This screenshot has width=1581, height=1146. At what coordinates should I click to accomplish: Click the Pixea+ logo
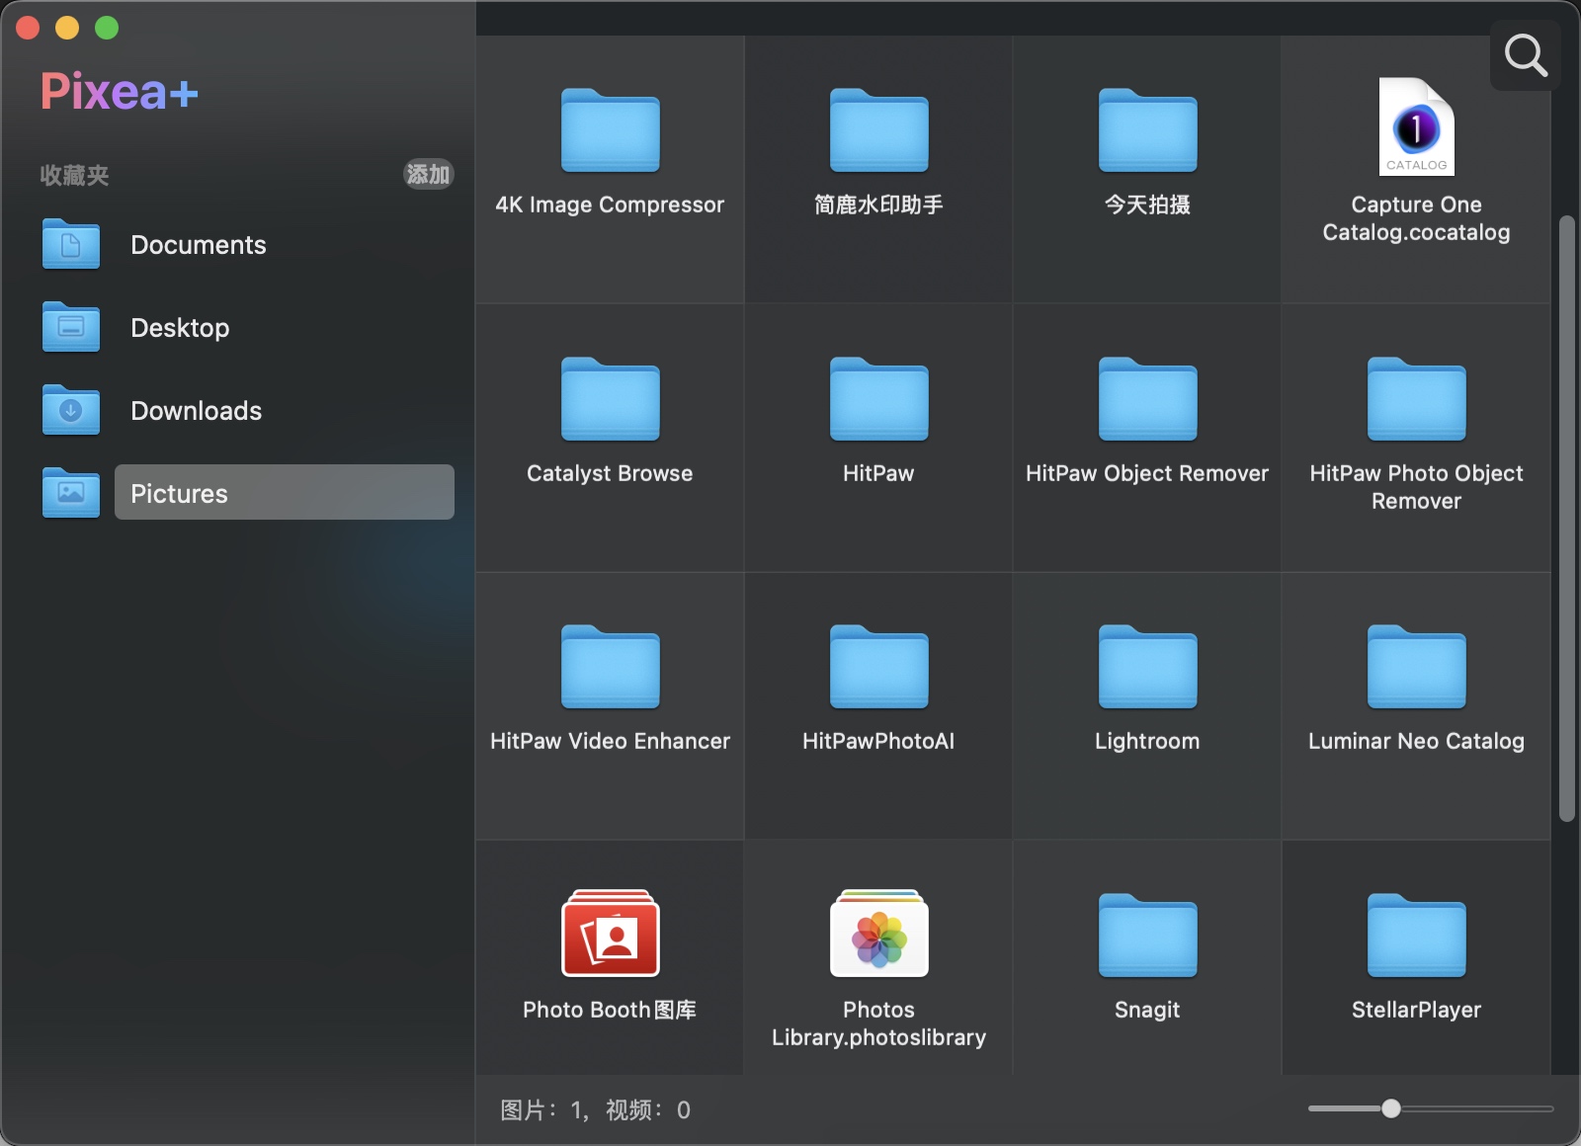[120, 92]
